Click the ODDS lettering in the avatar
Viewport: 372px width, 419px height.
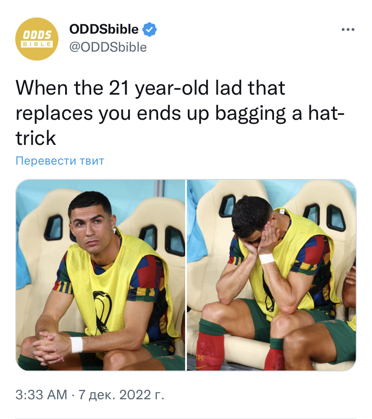[x=37, y=35]
